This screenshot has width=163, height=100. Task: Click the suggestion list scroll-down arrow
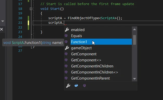click(x=134, y=79)
